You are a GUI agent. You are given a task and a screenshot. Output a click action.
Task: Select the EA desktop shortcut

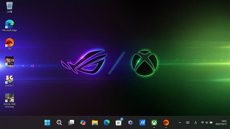point(9,44)
